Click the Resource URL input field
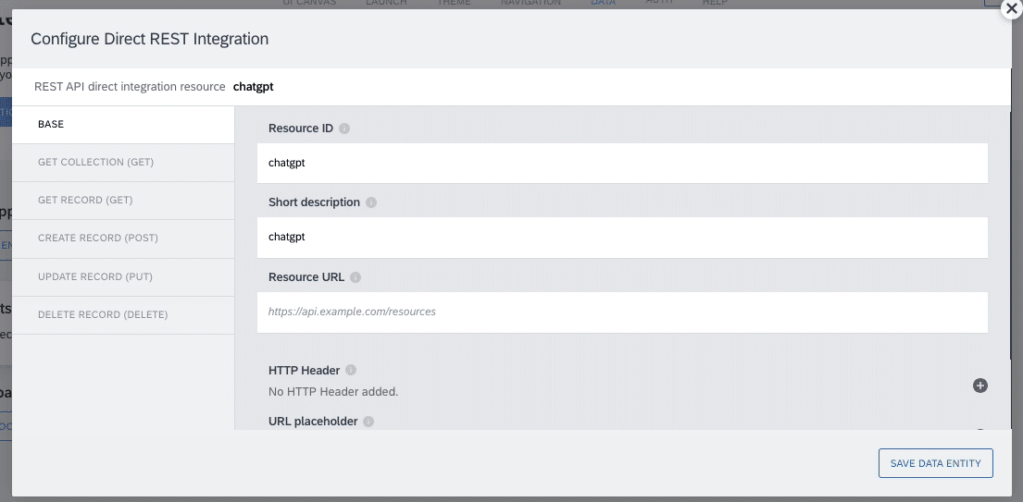1023x502 pixels. coord(622,312)
